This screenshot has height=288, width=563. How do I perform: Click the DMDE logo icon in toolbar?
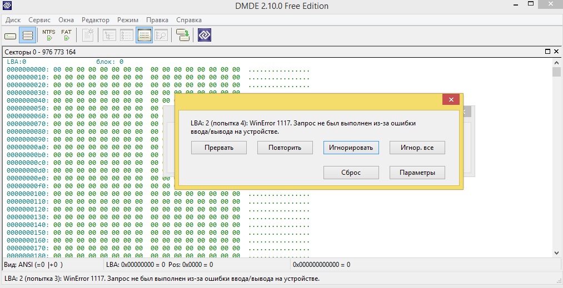click(205, 35)
